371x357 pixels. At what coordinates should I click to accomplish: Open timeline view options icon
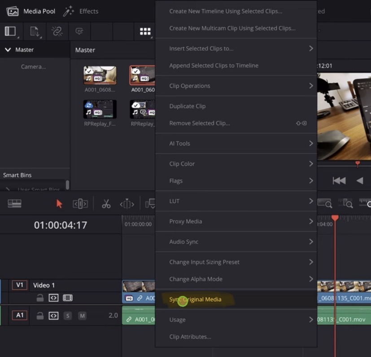click(x=15, y=203)
